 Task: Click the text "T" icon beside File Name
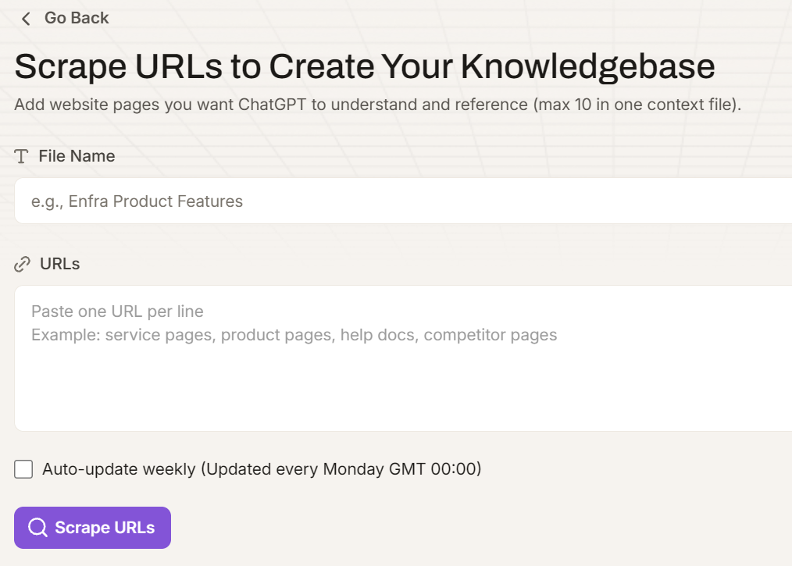coord(22,156)
